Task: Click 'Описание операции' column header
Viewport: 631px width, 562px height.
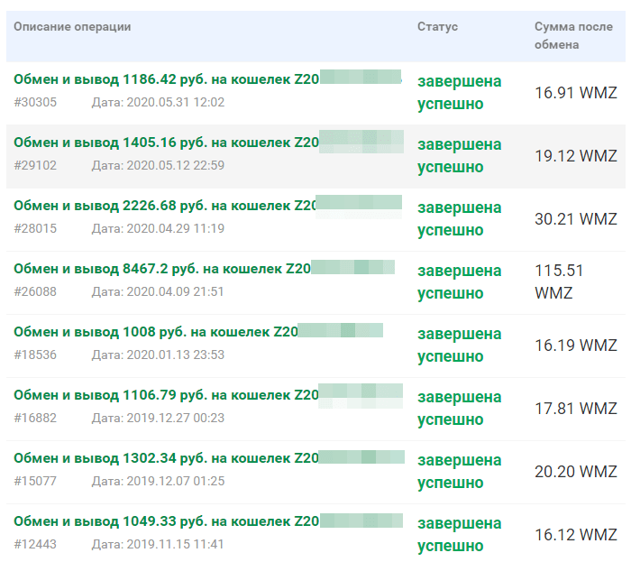Action: [x=72, y=27]
